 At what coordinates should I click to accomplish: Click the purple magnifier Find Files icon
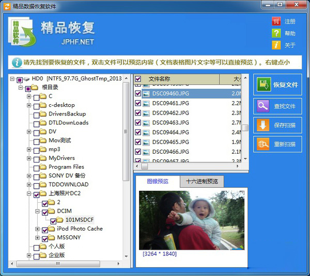tap(263, 106)
